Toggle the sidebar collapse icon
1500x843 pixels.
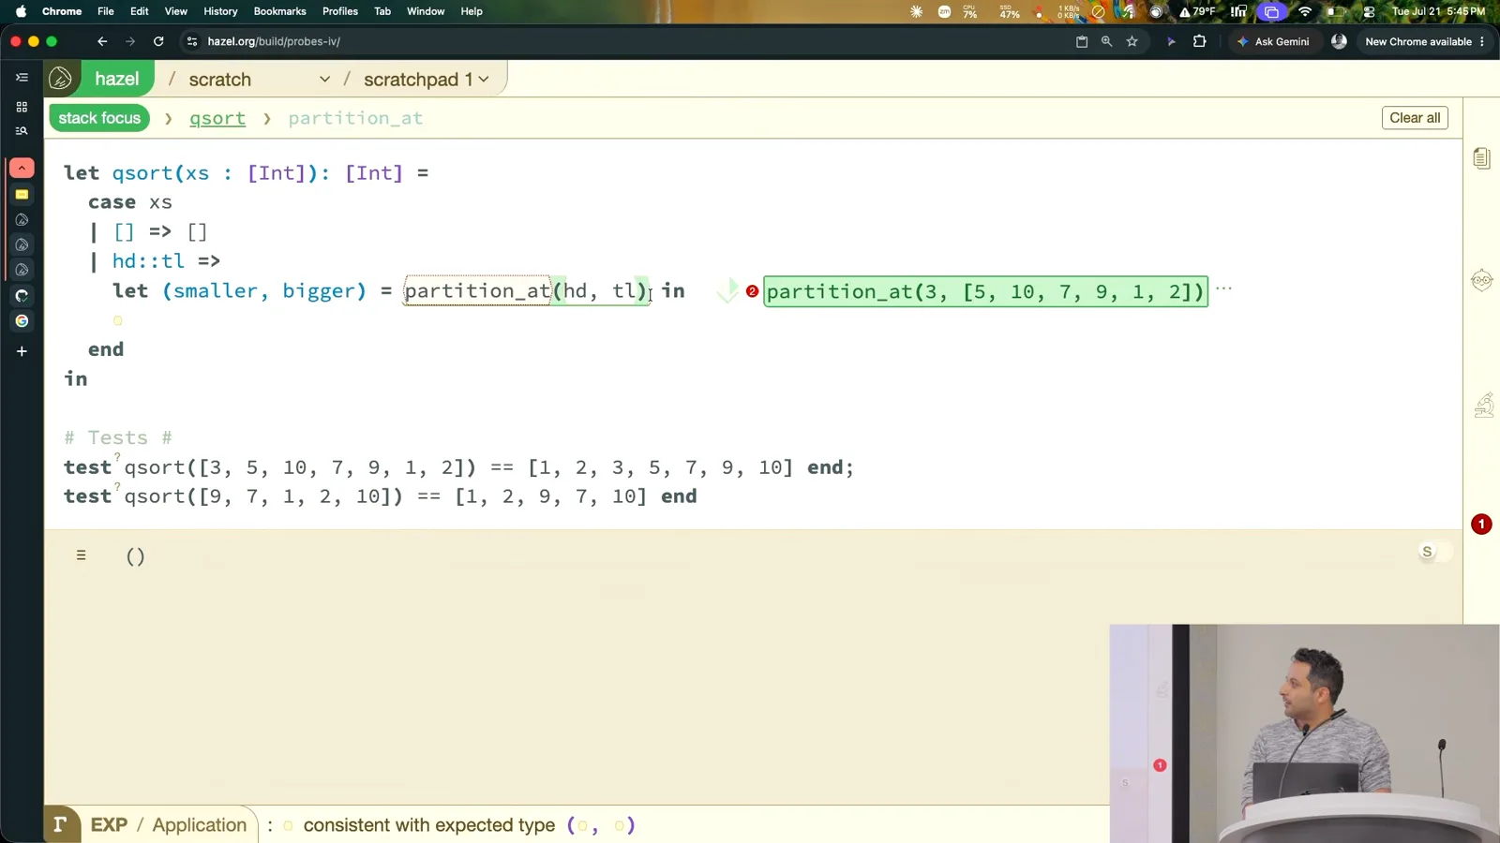pyautogui.click(x=22, y=78)
